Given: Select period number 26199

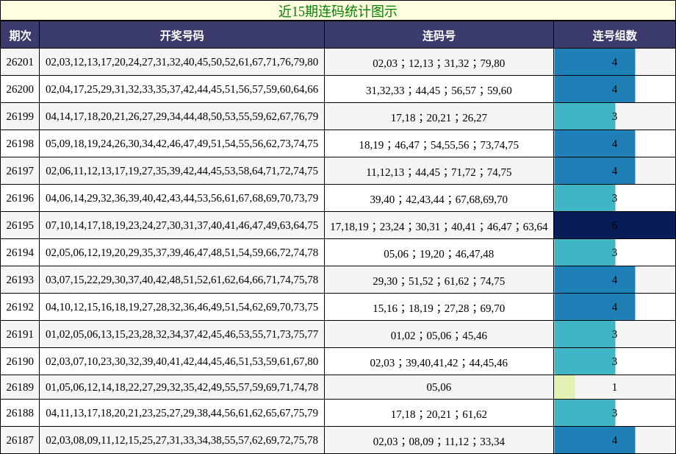Looking at the screenshot, I should coord(20,116).
